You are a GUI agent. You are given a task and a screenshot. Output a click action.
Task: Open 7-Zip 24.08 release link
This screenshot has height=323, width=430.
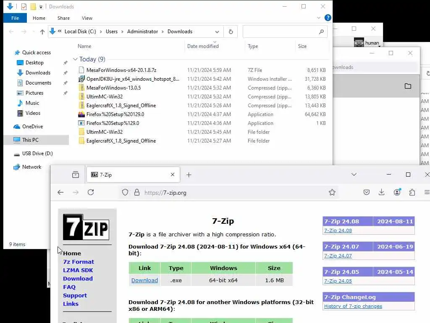pyautogui.click(x=338, y=230)
